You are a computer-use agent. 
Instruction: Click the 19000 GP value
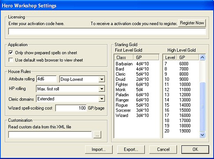pyautogui.click(x=185, y=131)
